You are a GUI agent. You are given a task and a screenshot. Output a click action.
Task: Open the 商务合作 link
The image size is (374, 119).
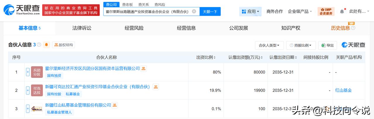coord(275,11)
